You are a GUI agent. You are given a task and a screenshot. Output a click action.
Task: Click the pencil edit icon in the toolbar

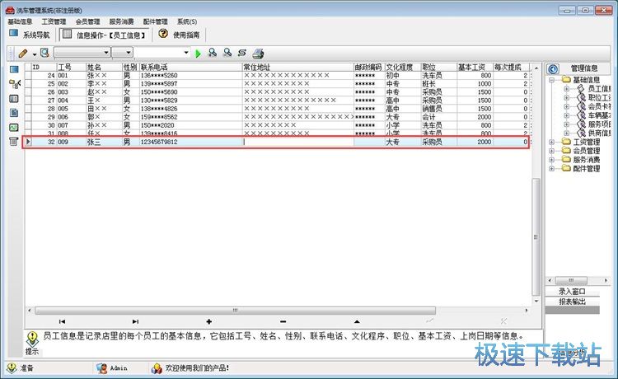[x=23, y=53]
